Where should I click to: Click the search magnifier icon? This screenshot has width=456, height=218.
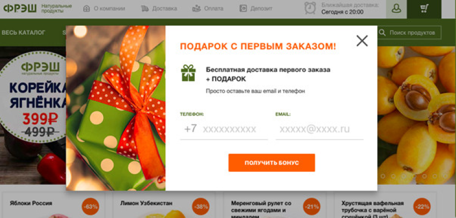382,33
